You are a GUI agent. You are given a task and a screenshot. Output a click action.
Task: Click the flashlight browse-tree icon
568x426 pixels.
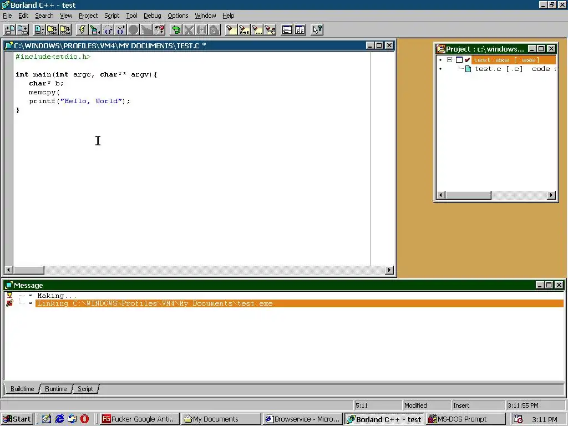[270, 30]
